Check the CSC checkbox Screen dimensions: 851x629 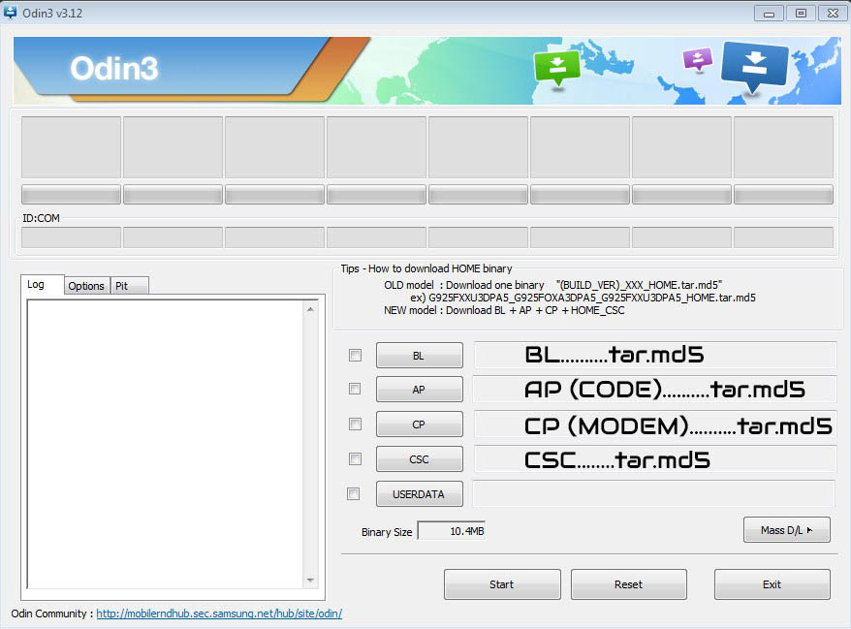pyautogui.click(x=355, y=459)
